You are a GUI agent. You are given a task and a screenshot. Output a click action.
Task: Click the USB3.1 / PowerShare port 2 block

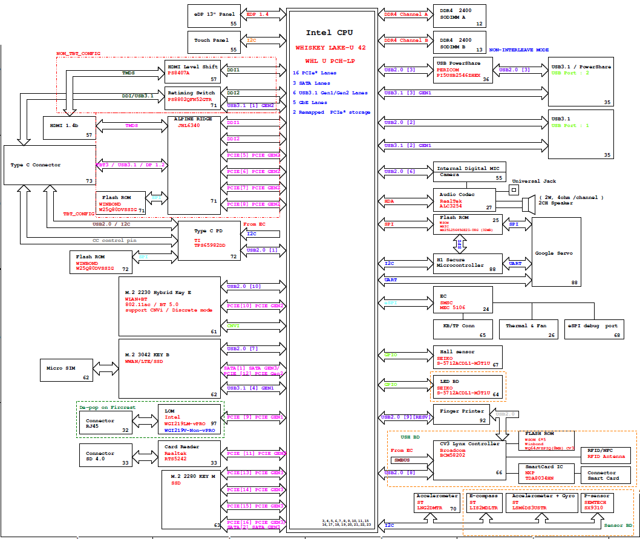coord(581,82)
